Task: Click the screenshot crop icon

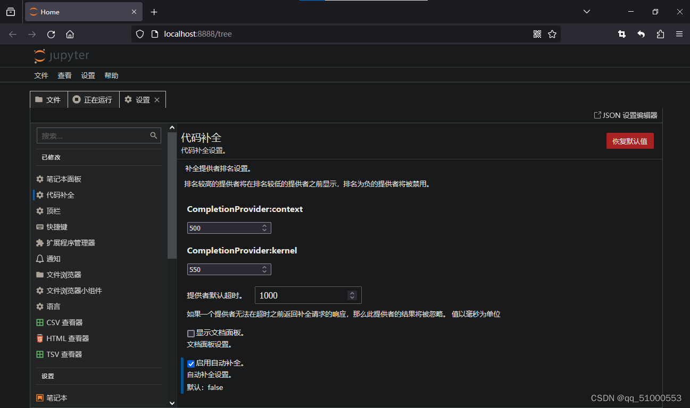Action: tap(622, 34)
